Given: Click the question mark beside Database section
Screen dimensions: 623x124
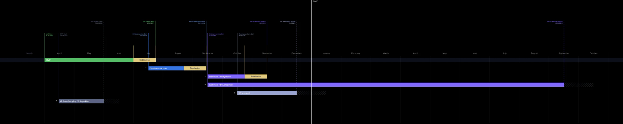Looking at the screenshot, I should 146,68.
